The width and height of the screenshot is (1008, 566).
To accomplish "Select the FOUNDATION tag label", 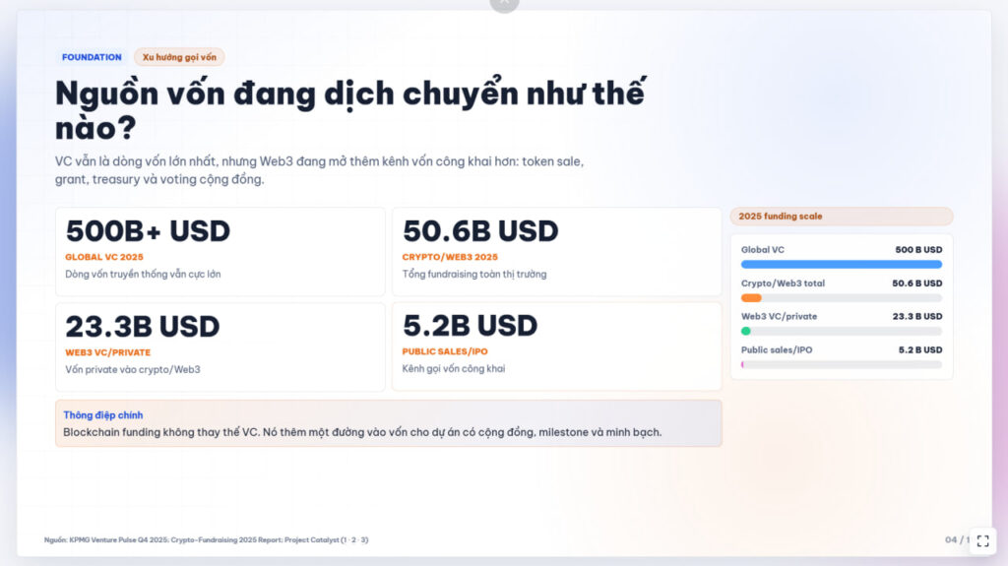I will coord(92,57).
